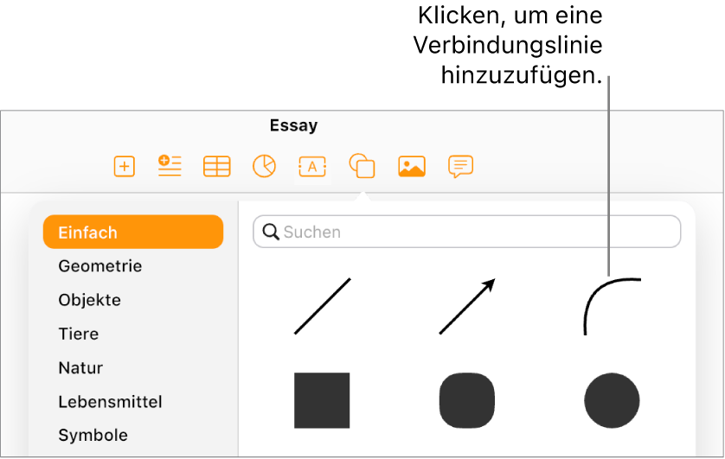Insert the rounded rectangle shape
This screenshot has width=725, height=459.
click(x=467, y=400)
